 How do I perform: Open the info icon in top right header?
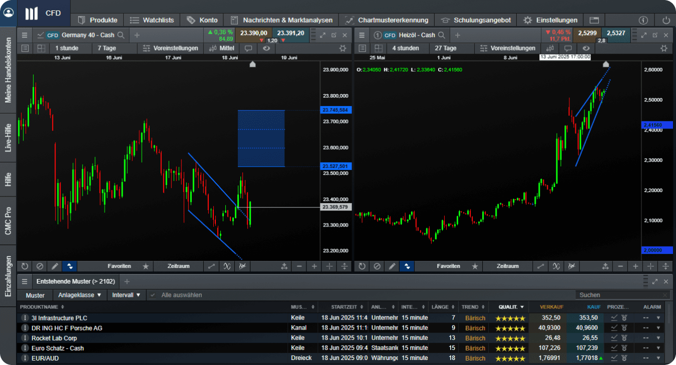643,20
